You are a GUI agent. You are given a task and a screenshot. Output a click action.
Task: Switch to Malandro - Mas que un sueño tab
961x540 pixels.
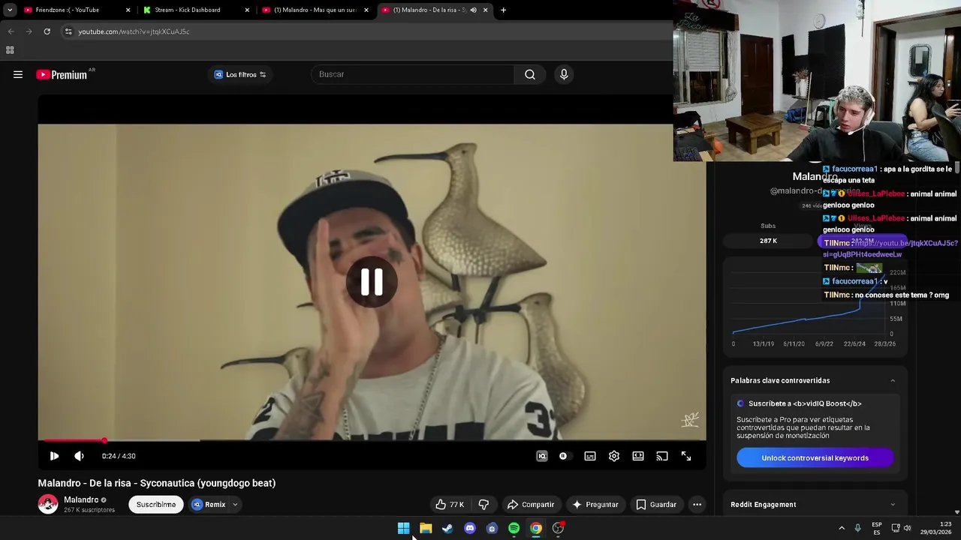(x=315, y=10)
